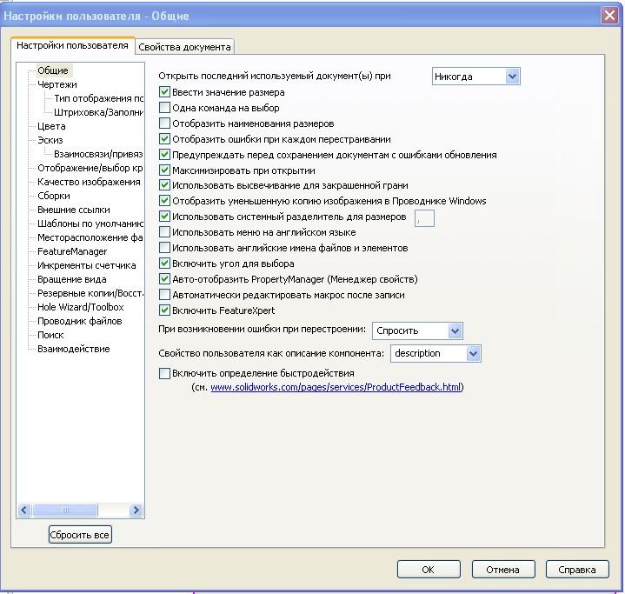Viewport: 625px width, 594px height.
Task: Toggle 'Включить угол для выбора' checkbox
Action: 164,264
